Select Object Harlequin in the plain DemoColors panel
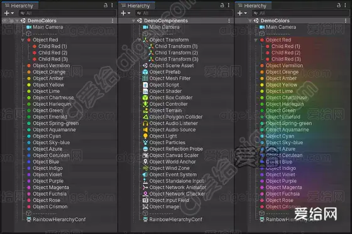This screenshot has width=352, height=234. tap(52, 104)
